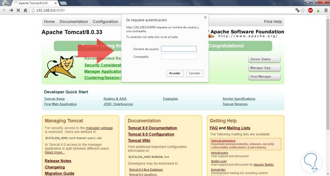This screenshot has width=330, height=176.
Task: Click the Server Status button
Action: click(x=264, y=59)
